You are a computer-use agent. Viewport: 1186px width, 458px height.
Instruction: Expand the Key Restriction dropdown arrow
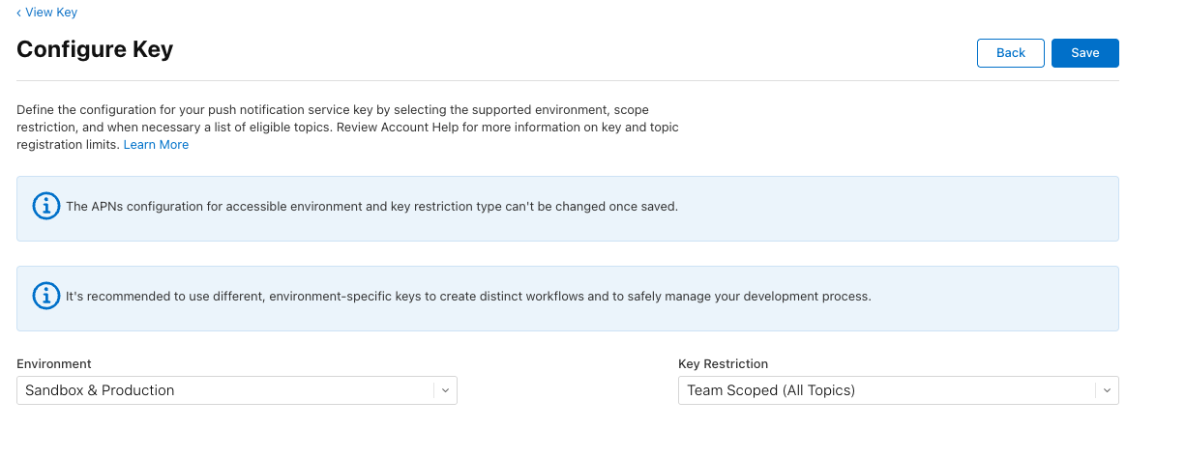1107,390
